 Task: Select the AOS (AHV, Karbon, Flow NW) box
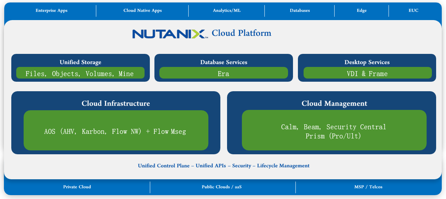[x=116, y=130]
